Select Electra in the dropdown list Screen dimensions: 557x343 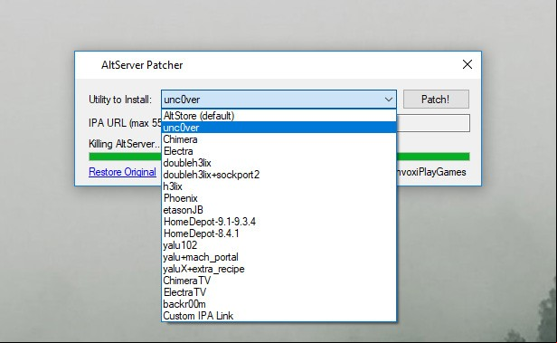(278, 151)
